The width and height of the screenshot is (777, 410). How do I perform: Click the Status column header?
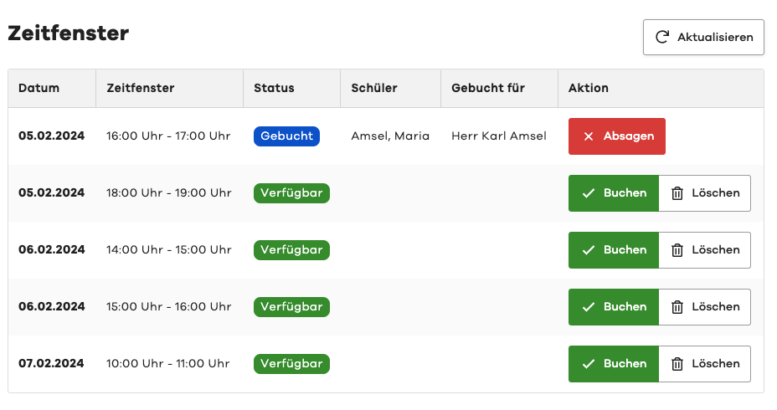(x=274, y=88)
